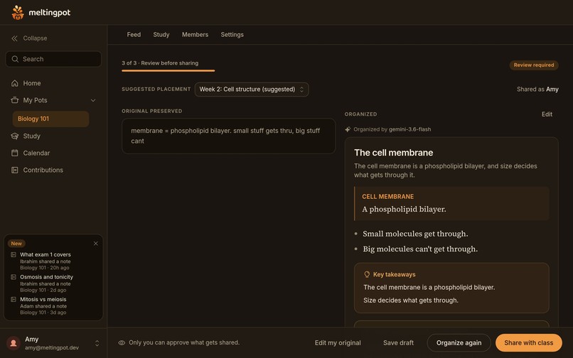Screen dimensions: 573x358
Task: Click note icon beside Mitosis vs meiosis
Action: pyautogui.click(x=14, y=299)
